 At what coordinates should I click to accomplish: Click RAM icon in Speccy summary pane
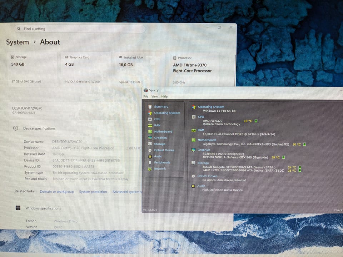point(194,130)
